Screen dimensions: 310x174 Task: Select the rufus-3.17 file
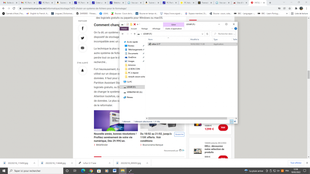[x=156, y=44]
